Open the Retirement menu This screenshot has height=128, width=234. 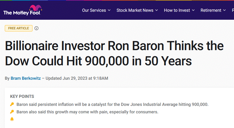211,10
